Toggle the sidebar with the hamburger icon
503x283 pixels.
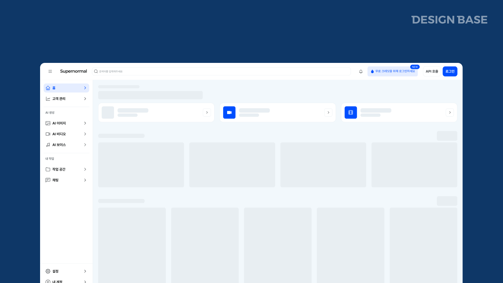pos(50,71)
